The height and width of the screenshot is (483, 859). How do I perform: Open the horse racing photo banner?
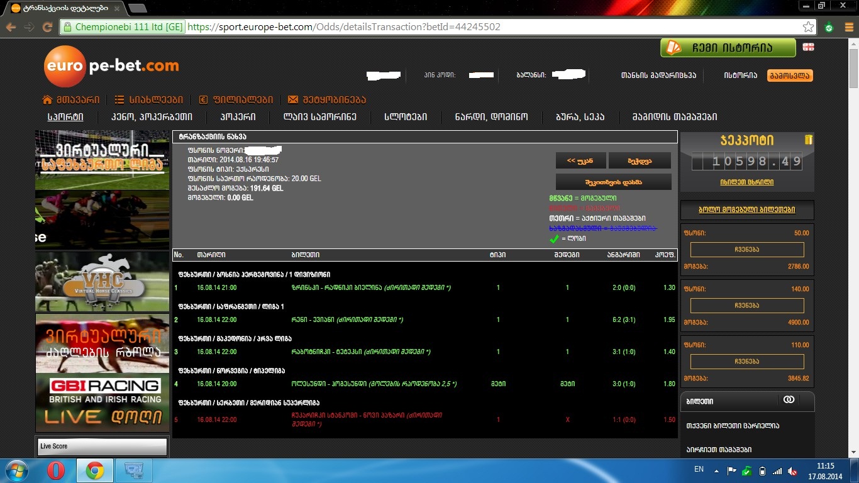click(102, 219)
